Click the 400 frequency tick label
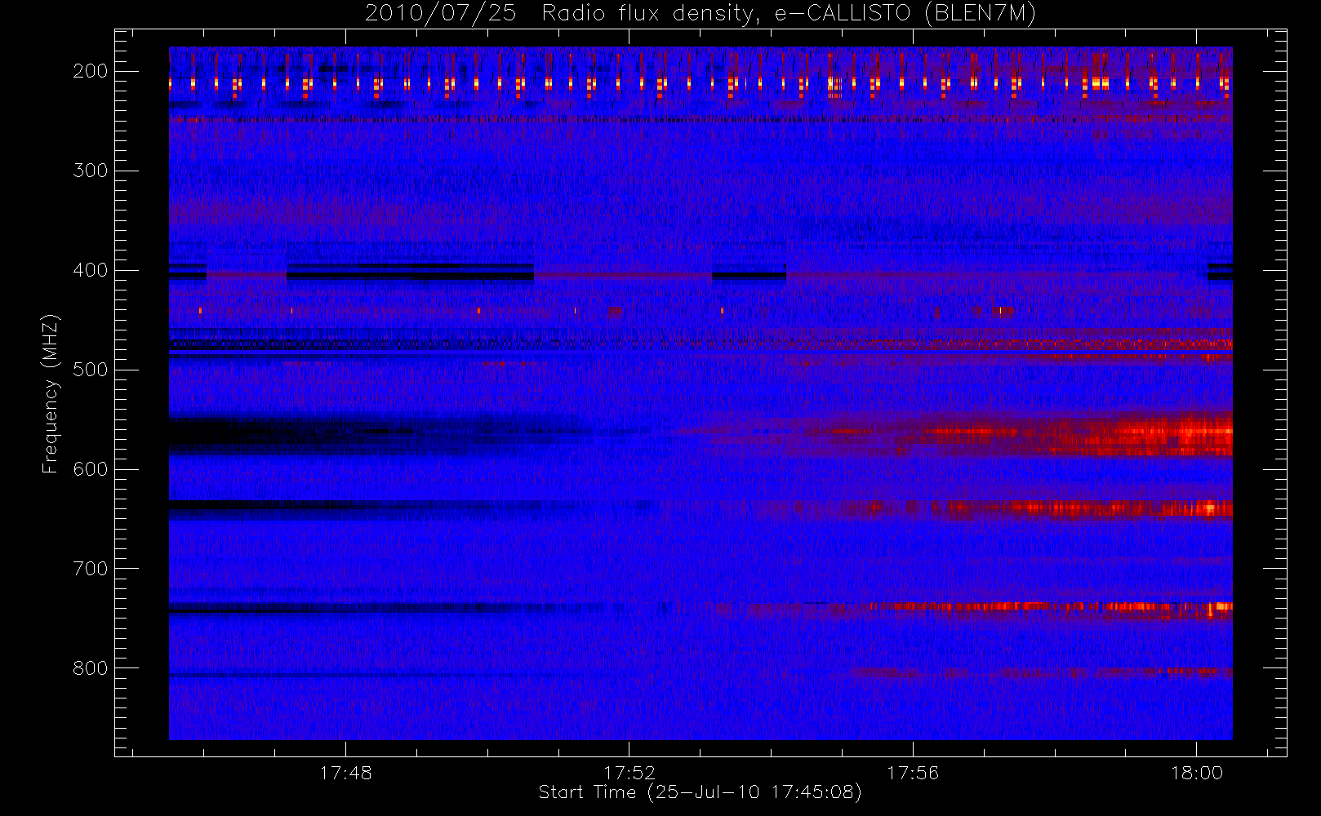This screenshot has width=1321, height=816. tap(91, 270)
